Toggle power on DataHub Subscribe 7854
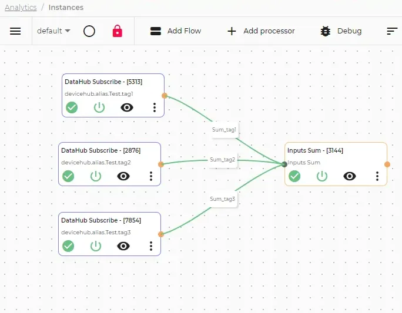Image resolution: width=402 pixels, height=313 pixels. coord(96,246)
